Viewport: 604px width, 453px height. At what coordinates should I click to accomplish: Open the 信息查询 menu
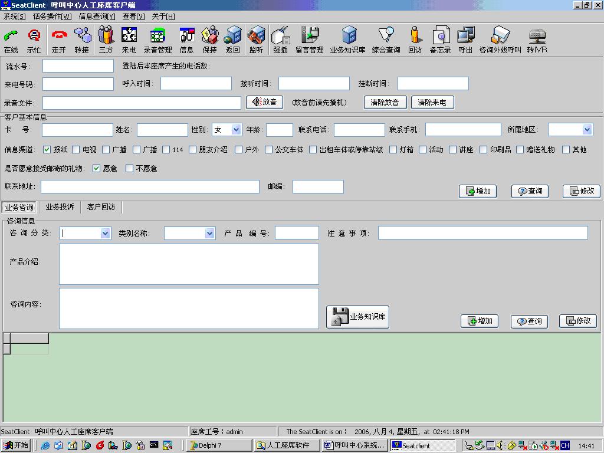pos(97,17)
